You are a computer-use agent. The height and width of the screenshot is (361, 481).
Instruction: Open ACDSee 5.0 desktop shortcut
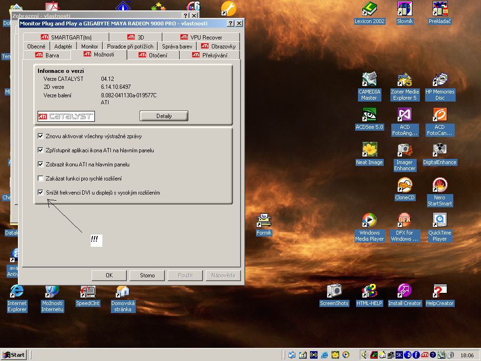tap(369, 115)
